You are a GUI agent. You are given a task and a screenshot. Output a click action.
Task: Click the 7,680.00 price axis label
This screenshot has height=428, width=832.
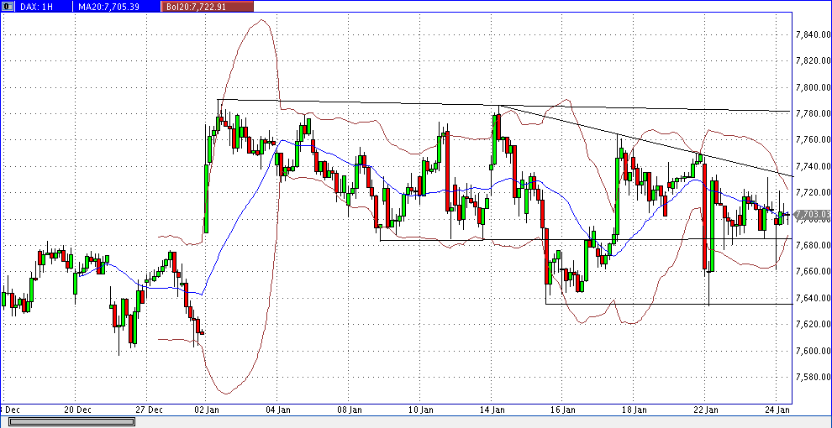813,245
